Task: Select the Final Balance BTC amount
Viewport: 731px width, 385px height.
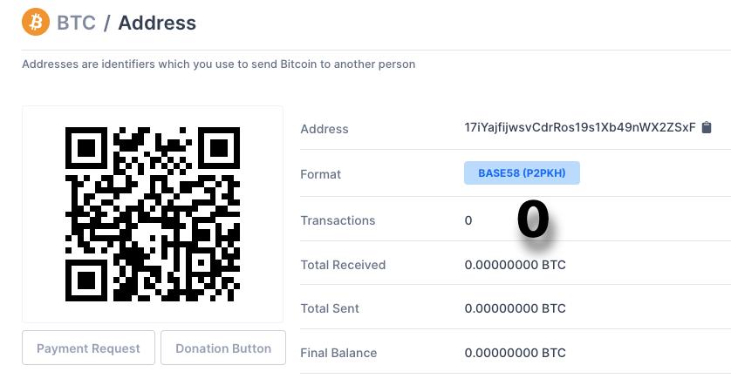Action: [515, 353]
